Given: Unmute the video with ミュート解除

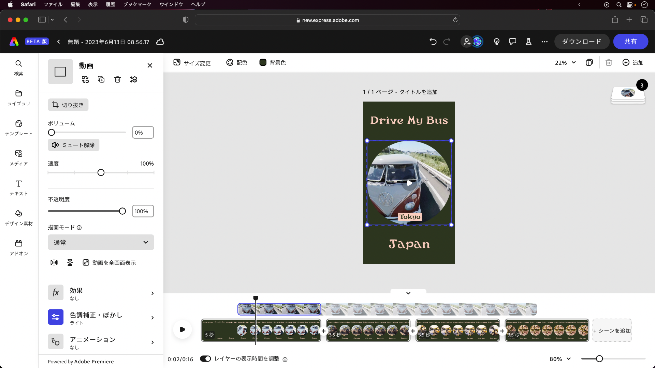Looking at the screenshot, I should click(73, 145).
